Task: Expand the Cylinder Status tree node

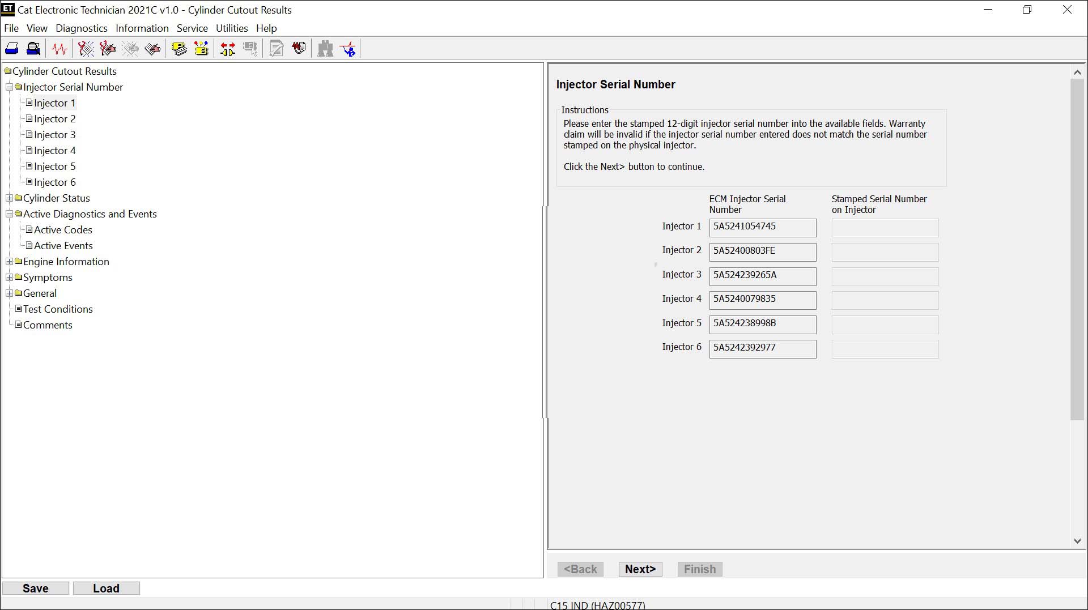Action: coord(9,198)
